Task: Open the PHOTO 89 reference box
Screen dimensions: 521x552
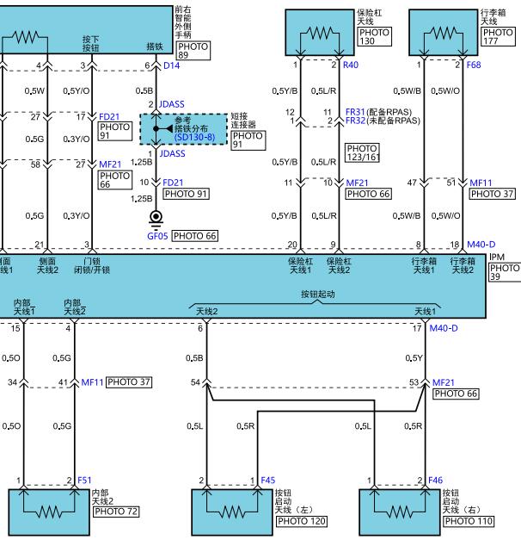Action: pyautogui.click(x=193, y=51)
